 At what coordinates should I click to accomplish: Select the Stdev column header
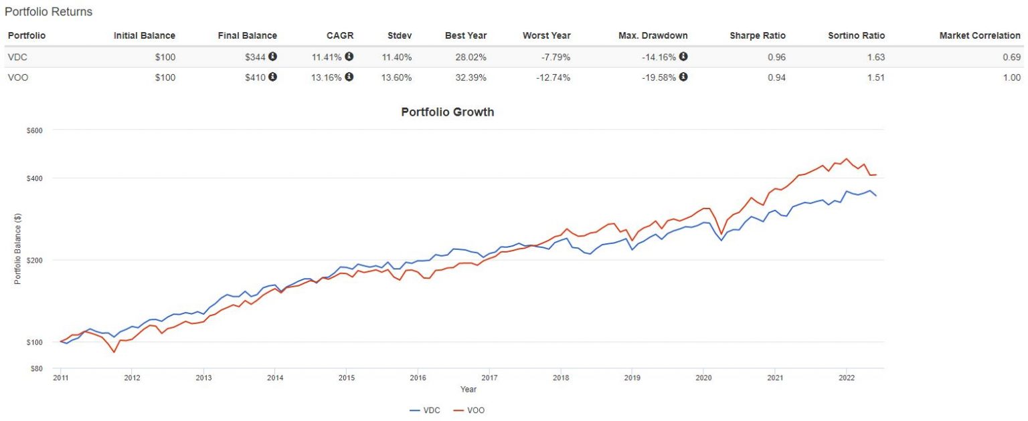400,35
